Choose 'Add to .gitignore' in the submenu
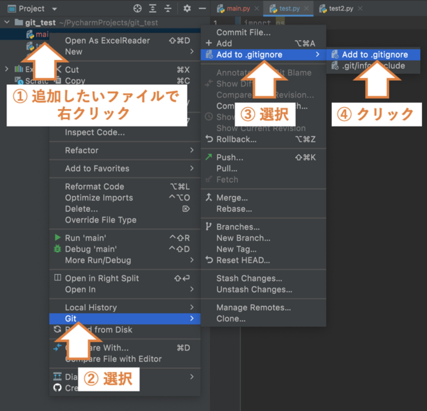Viewport: 427px width, 411px height. tap(375, 55)
